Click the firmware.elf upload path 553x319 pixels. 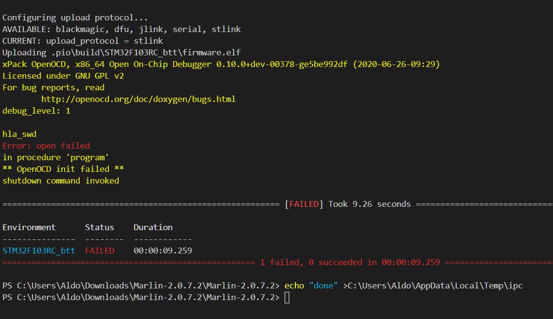click(145, 52)
